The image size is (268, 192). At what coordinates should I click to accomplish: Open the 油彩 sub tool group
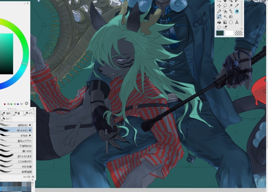[x=6, y=113]
